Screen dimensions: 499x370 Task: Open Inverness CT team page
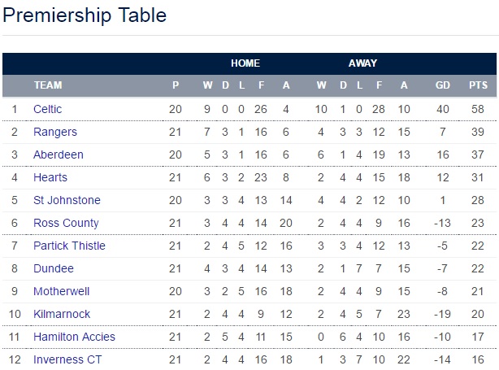pos(66,359)
